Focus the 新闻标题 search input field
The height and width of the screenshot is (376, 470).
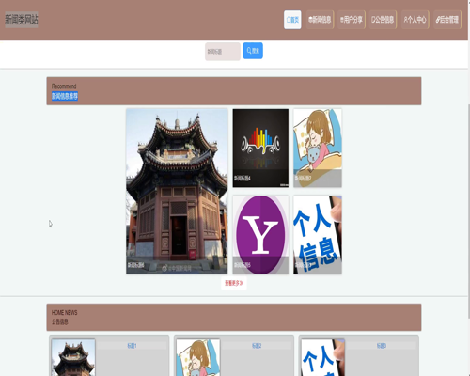point(223,52)
